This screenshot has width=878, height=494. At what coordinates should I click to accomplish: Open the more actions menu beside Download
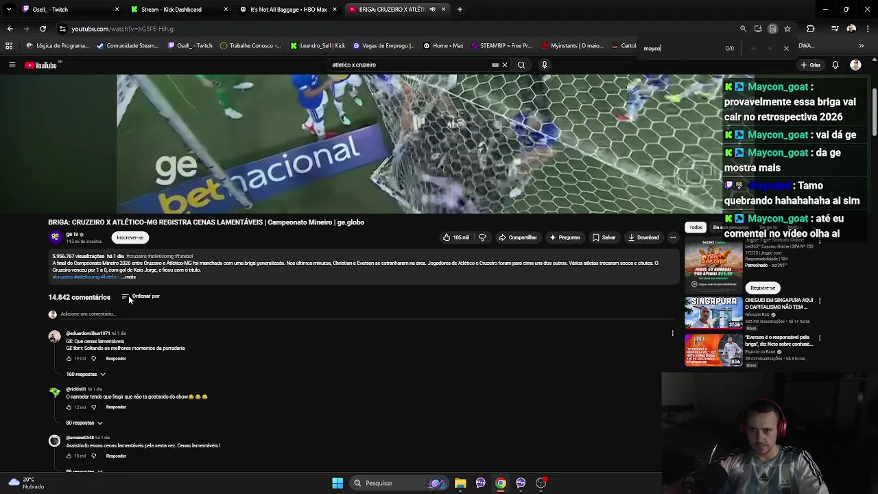(673, 237)
